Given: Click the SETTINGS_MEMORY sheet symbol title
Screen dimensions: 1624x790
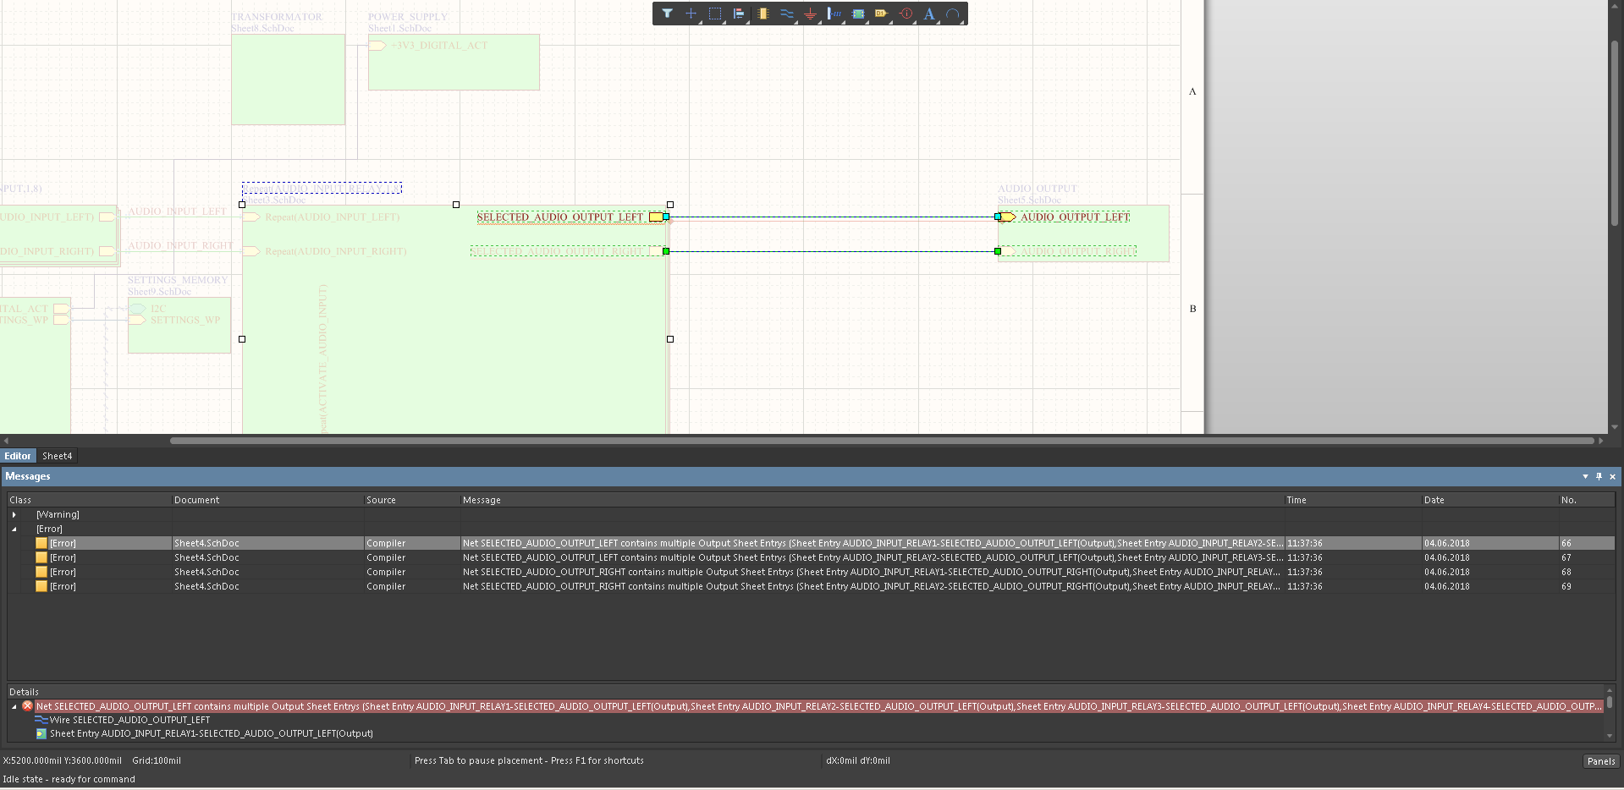Looking at the screenshot, I should [x=178, y=280].
